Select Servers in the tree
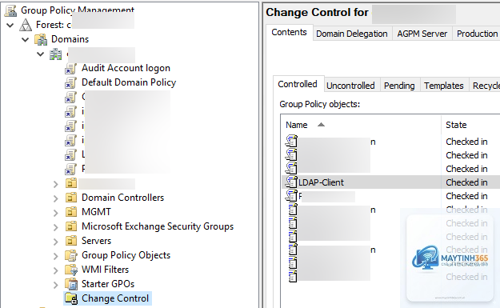Image resolution: width=500 pixels, height=308 pixels. pos(96,241)
